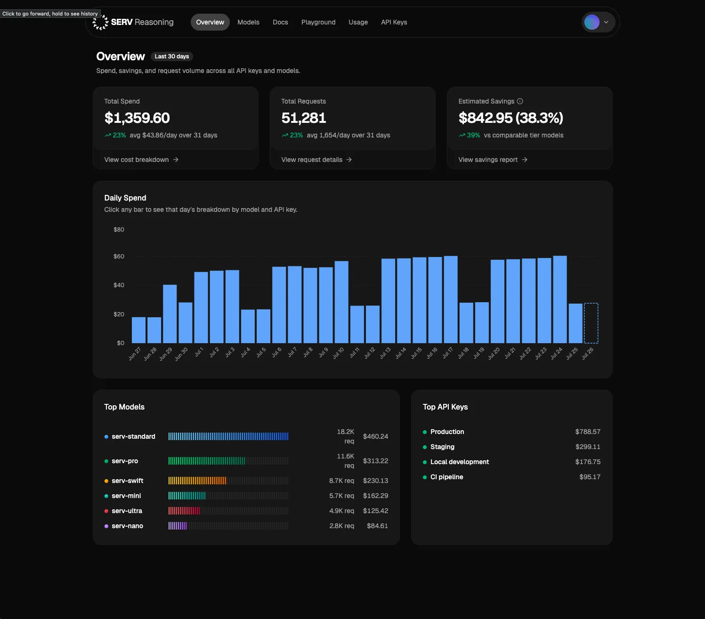Click the Total Spend trend-up icon

(x=108, y=135)
